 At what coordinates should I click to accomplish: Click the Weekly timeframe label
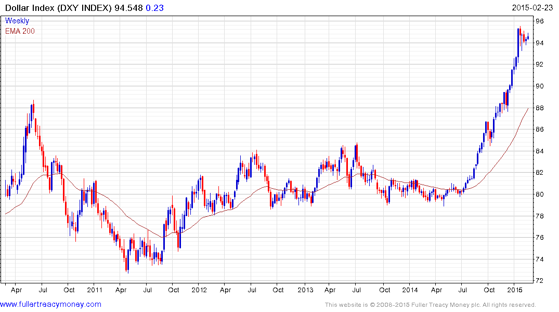point(17,21)
